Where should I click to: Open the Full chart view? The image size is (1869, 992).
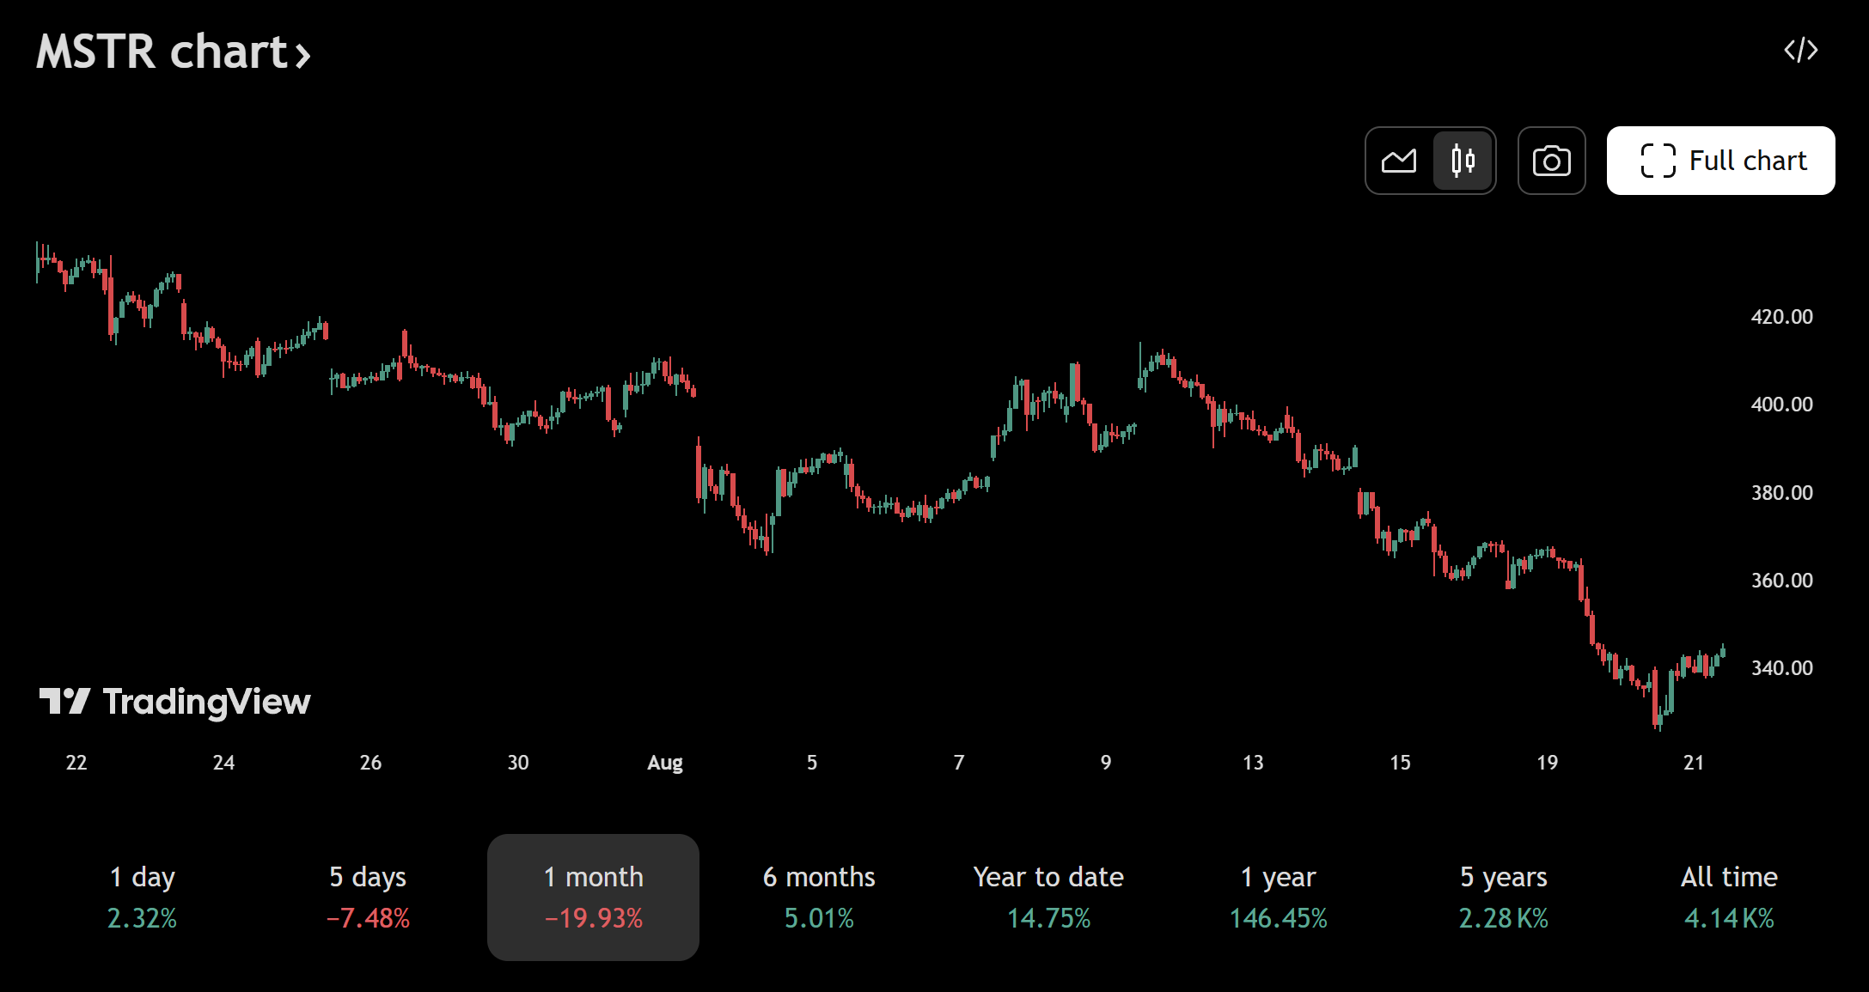pos(1719,160)
